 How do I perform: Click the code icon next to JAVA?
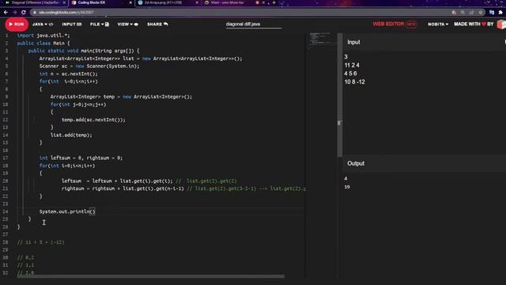pos(51,25)
